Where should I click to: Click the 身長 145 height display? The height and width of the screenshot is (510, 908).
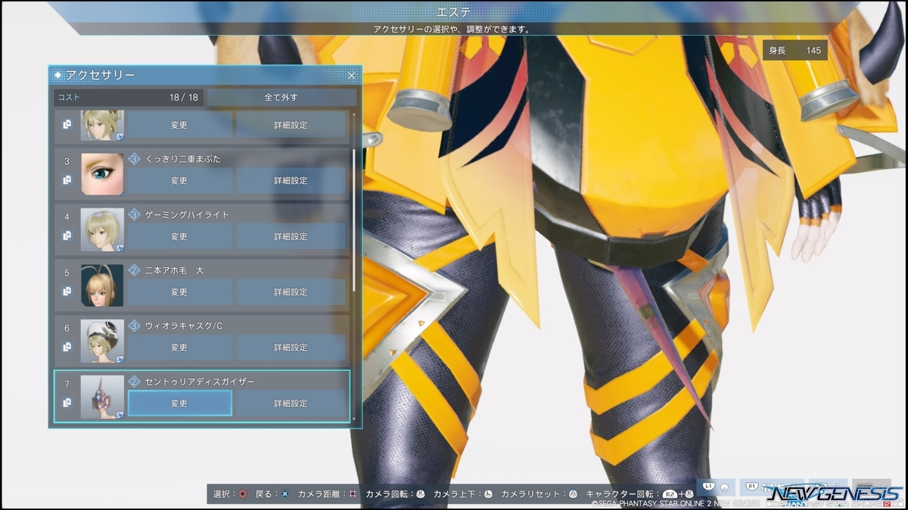tap(794, 51)
